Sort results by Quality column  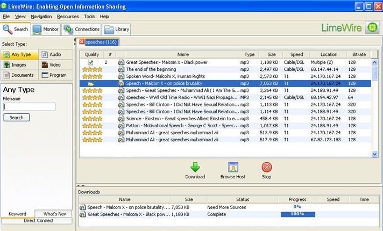click(91, 55)
